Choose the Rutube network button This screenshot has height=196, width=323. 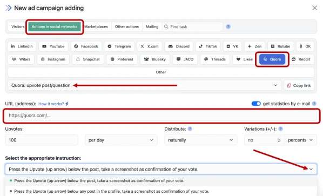[280, 46]
